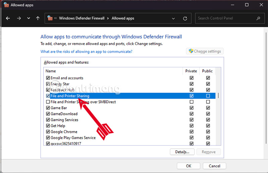Go forward with the right arrow
268x173 pixels.
click(19, 18)
